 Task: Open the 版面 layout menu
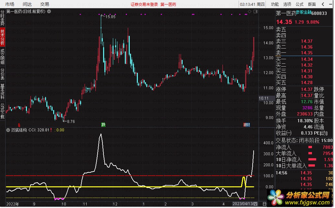click(x=312, y=4)
